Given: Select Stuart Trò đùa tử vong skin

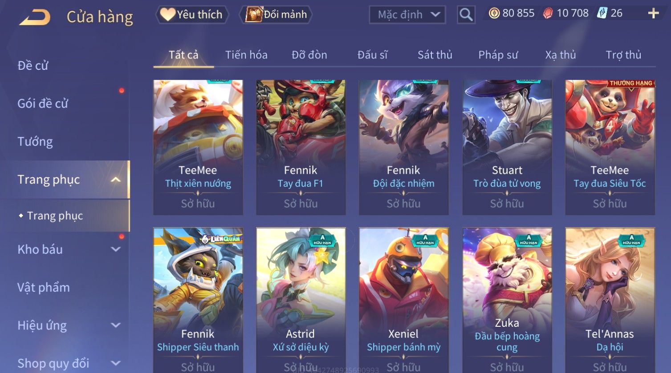Looking at the screenshot, I should point(507,147).
